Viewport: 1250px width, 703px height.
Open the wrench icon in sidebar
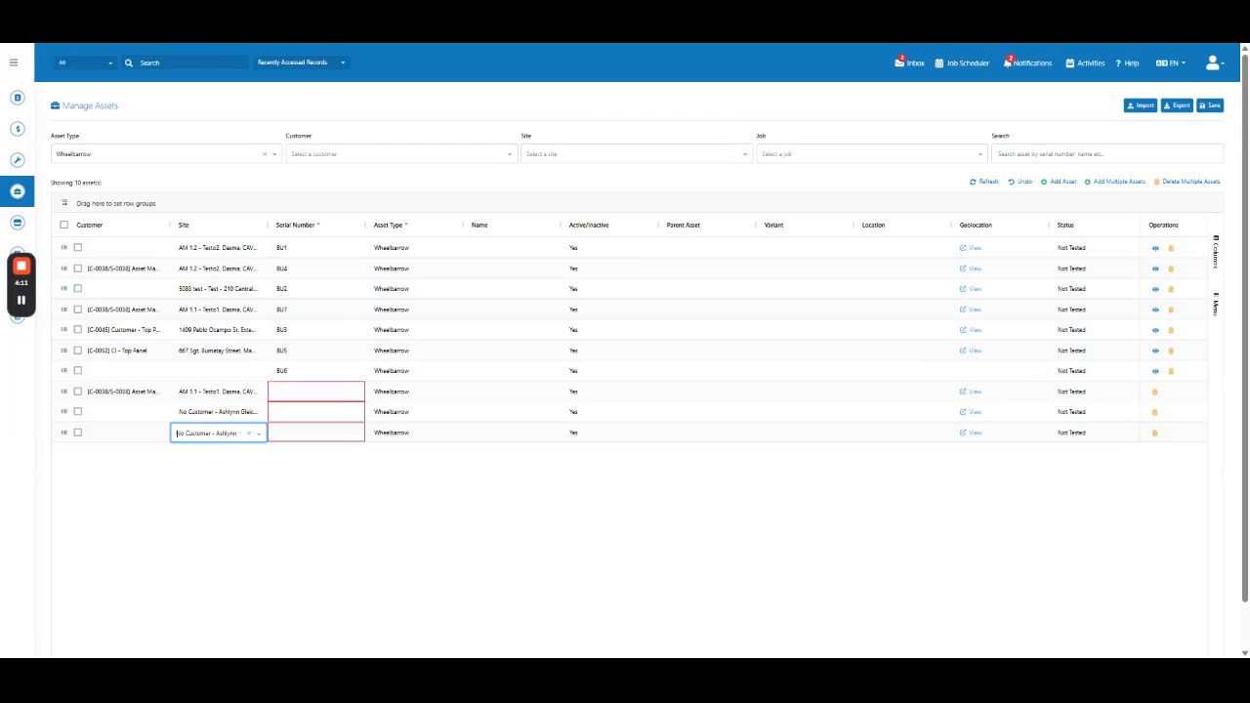17,160
